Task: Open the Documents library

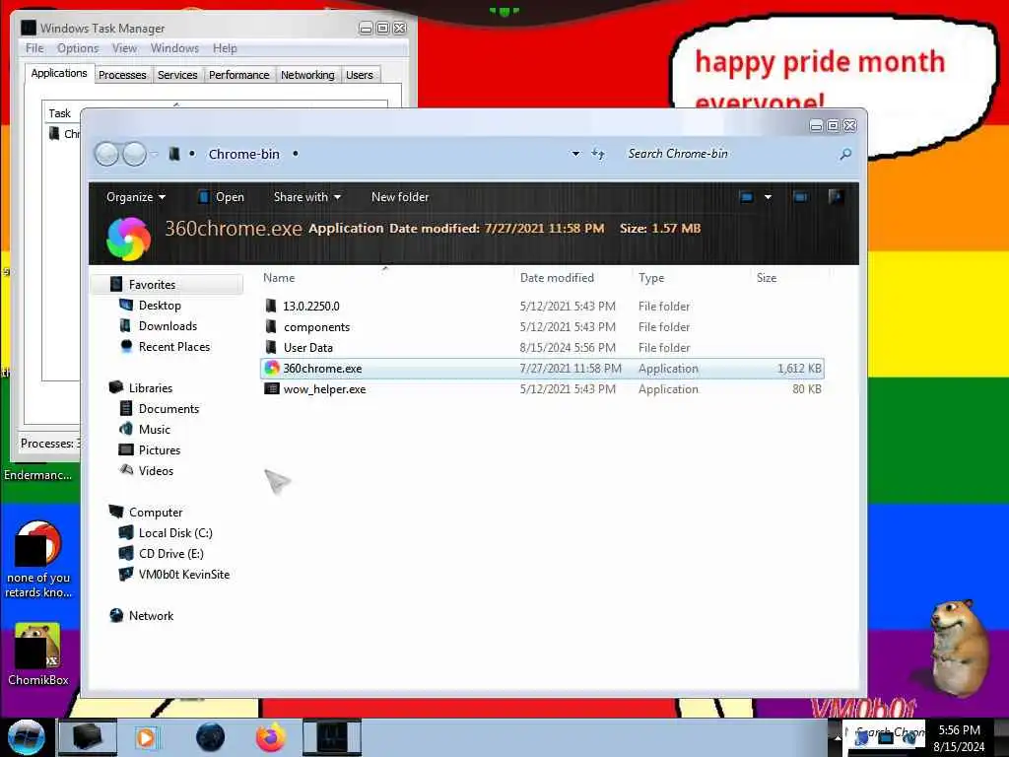Action: pos(168,409)
